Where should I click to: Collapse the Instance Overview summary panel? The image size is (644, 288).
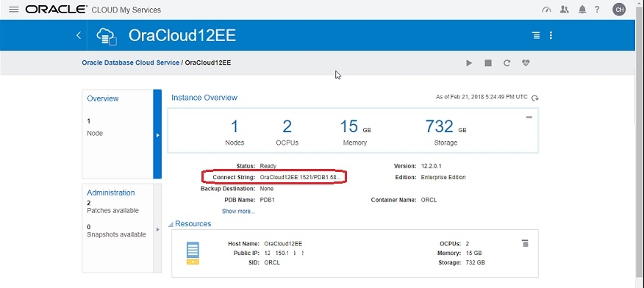coord(529,118)
